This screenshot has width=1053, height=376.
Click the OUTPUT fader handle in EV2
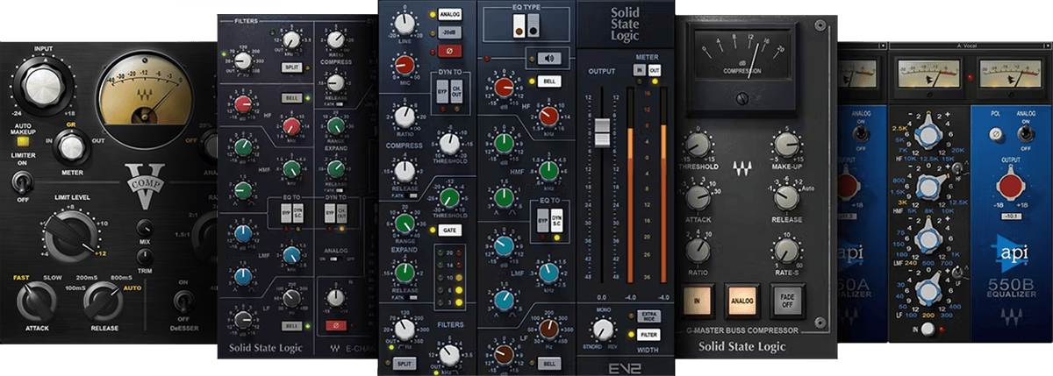[x=601, y=131]
